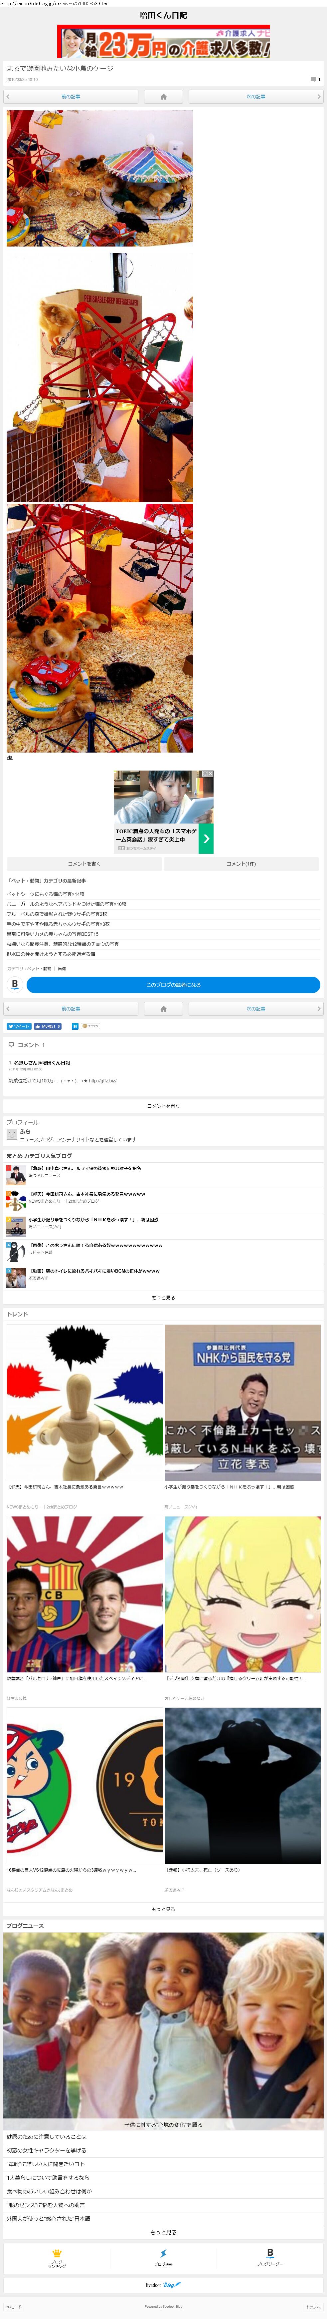Click the 介護 job recruitment banner ad
The height and width of the screenshot is (2319, 327).
coord(164,41)
